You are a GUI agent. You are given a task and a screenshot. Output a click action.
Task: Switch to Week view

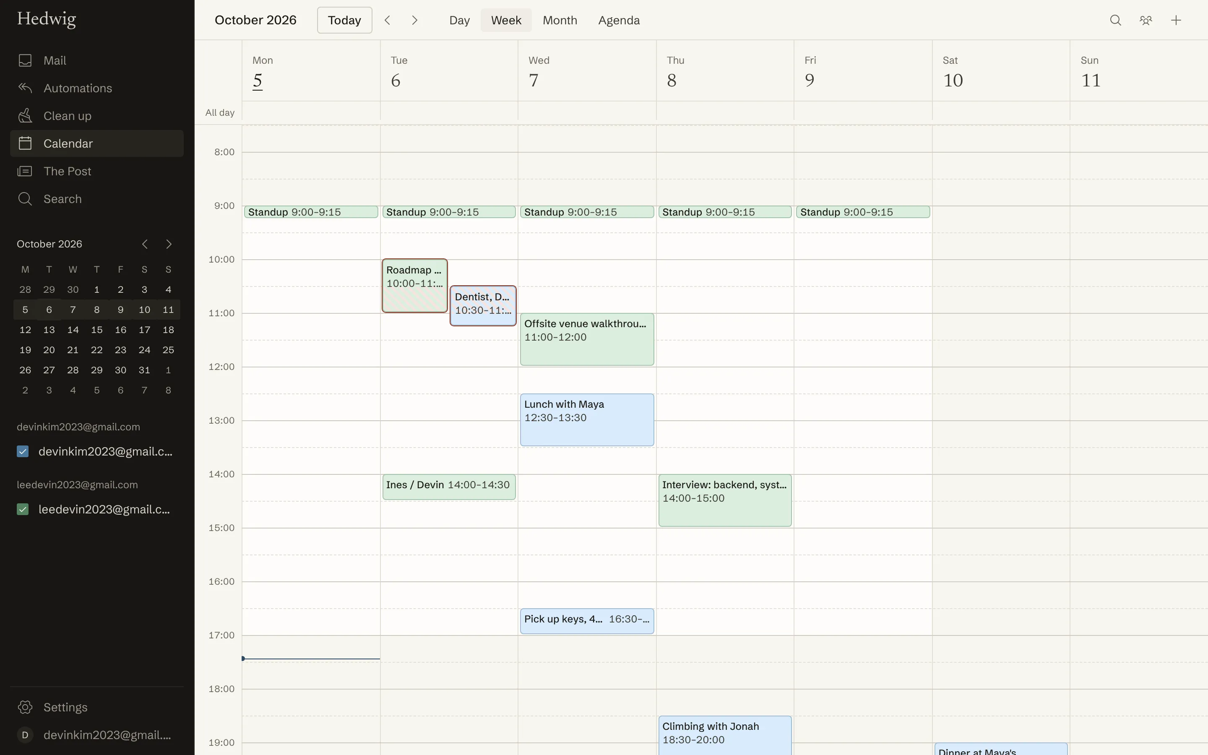[x=506, y=20]
